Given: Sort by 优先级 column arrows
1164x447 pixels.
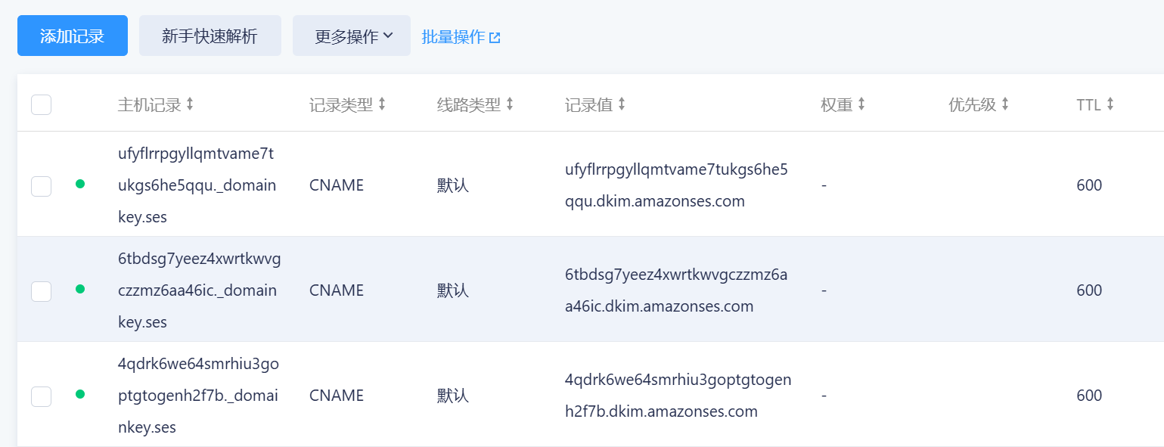Looking at the screenshot, I should [1005, 104].
